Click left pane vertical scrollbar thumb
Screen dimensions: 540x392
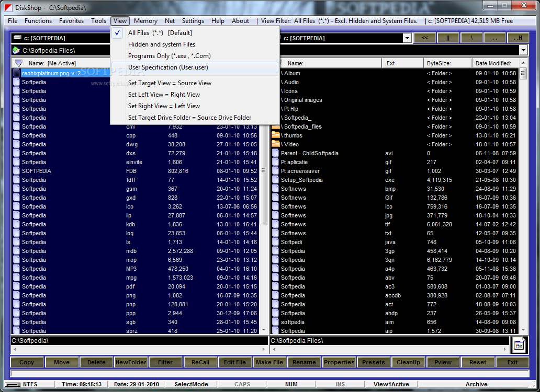263,170
